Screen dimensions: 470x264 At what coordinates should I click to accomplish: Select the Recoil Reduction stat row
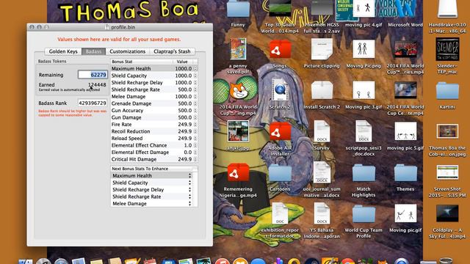[x=154, y=131]
